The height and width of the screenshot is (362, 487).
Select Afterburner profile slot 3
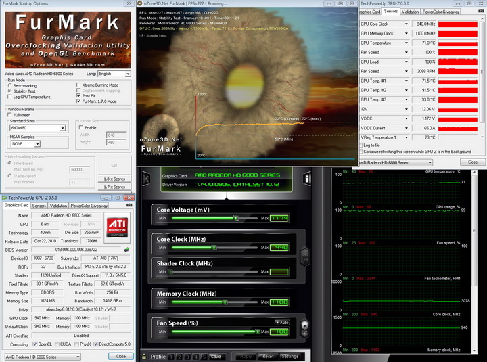187,357
